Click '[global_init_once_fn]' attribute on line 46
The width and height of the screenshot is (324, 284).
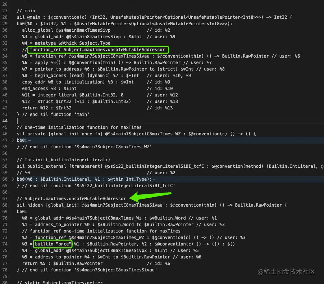pyautogui.click(x=75, y=134)
